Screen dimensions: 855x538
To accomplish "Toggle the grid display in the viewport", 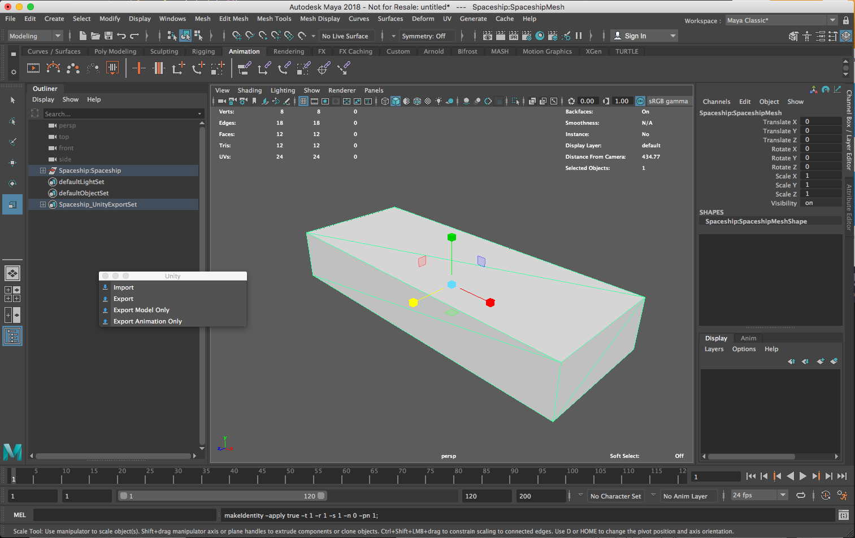I will pos(302,101).
